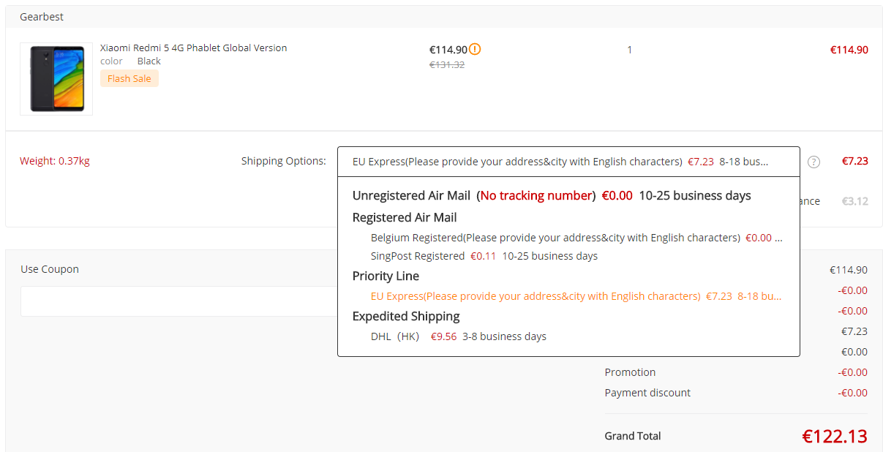Click the crossed-out price €131.32

tap(447, 64)
